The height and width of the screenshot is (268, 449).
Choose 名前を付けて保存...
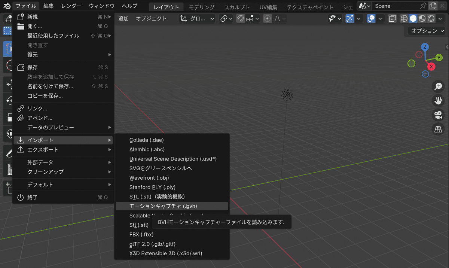[64, 86]
